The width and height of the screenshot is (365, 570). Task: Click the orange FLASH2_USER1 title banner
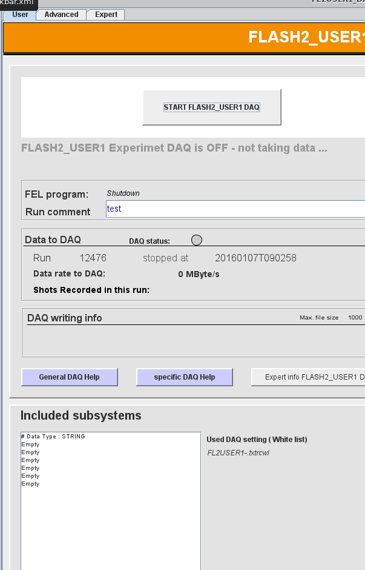[x=184, y=38]
